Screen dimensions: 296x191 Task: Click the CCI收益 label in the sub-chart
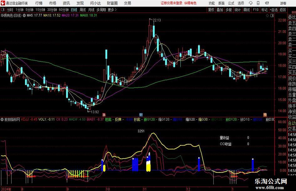click(226, 144)
